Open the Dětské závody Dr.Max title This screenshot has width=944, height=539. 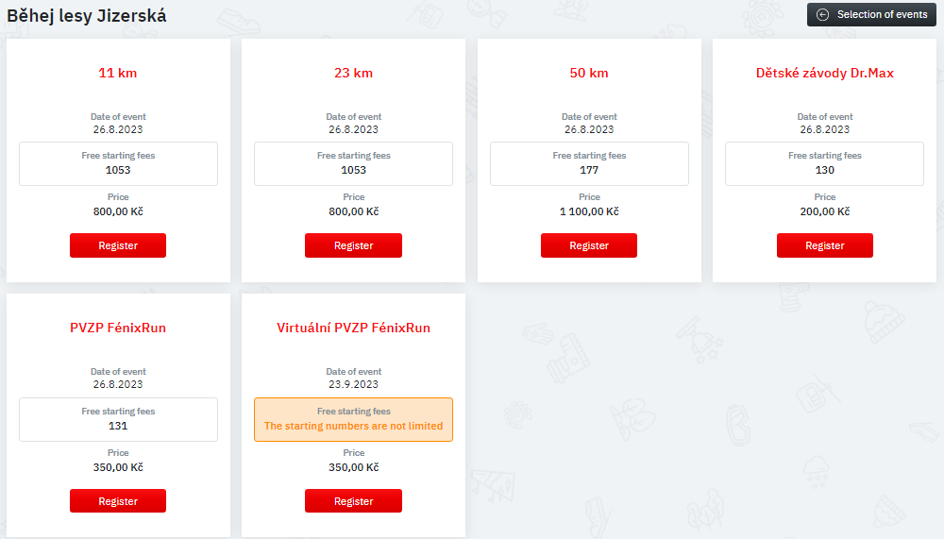pos(825,73)
